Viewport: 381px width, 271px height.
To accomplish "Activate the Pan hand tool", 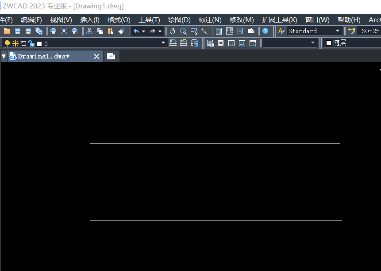I will tap(173, 31).
